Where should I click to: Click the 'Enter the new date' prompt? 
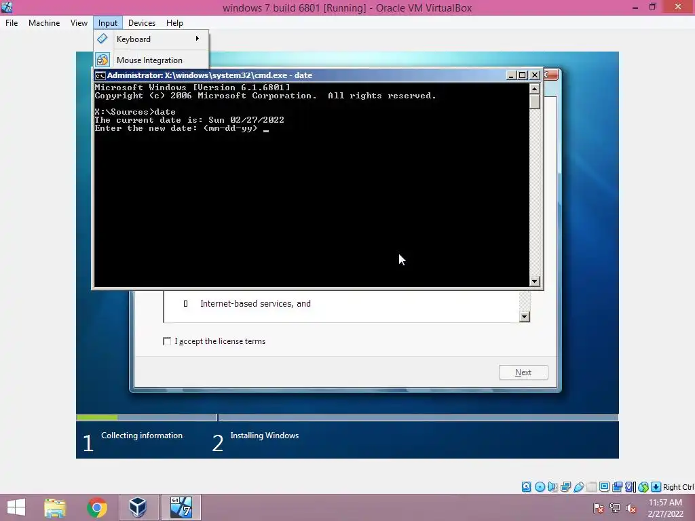coord(176,128)
